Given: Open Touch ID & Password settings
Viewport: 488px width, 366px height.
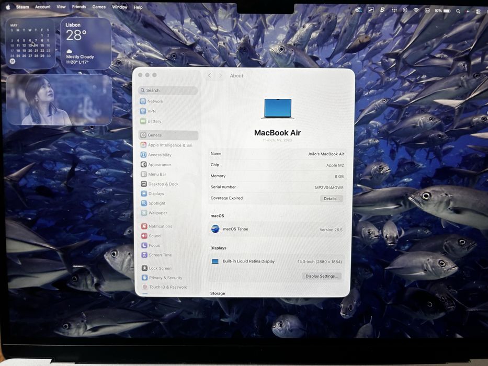Looking at the screenshot, I should pyautogui.click(x=165, y=287).
